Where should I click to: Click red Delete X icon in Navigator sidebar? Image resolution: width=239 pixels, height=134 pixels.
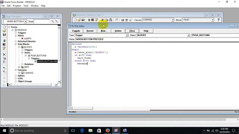pos(4,72)
